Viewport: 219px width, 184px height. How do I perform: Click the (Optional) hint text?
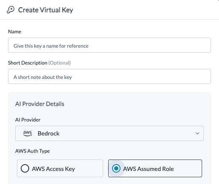60,63
